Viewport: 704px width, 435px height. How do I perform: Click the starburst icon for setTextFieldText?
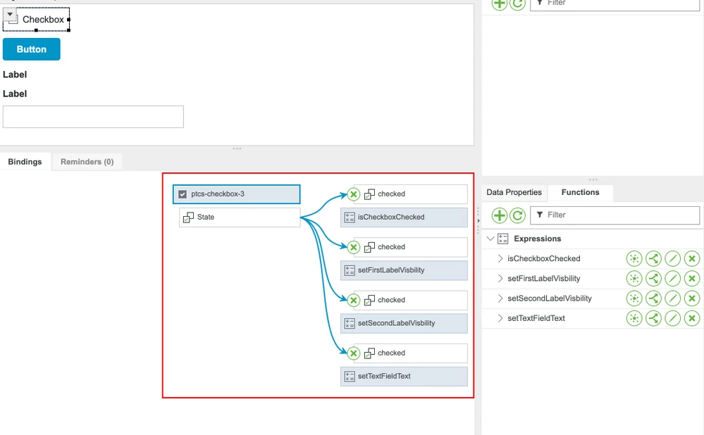634,318
